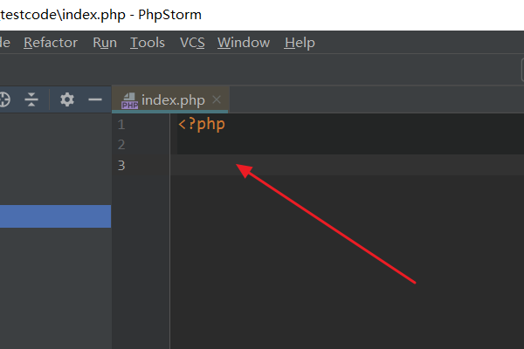The image size is (524, 349).
Task: Hide the project tool window
Action: tap(95, 99)
